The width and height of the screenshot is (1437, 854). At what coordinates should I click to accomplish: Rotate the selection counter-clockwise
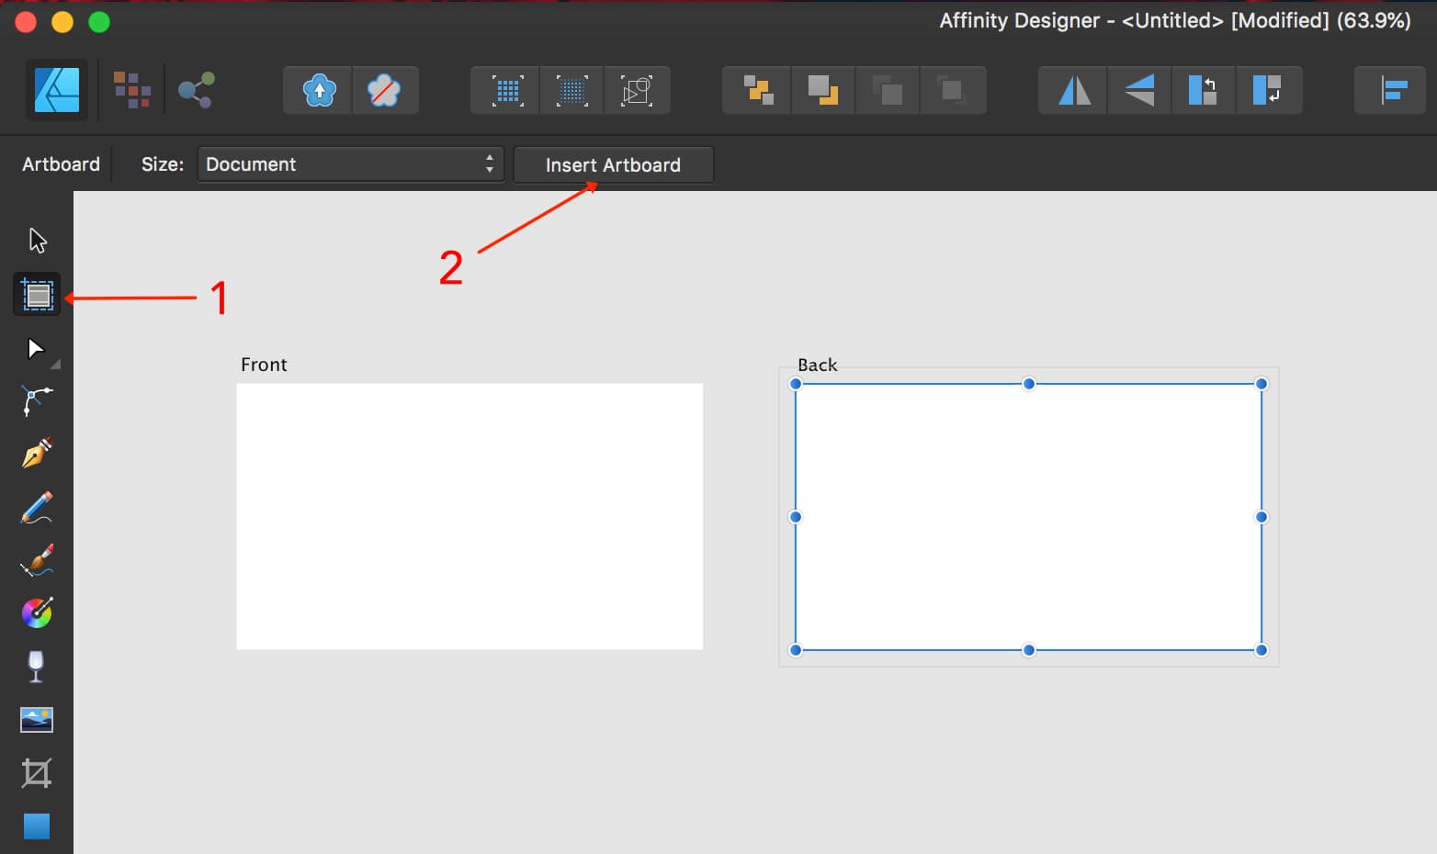tap(1203, 90)
